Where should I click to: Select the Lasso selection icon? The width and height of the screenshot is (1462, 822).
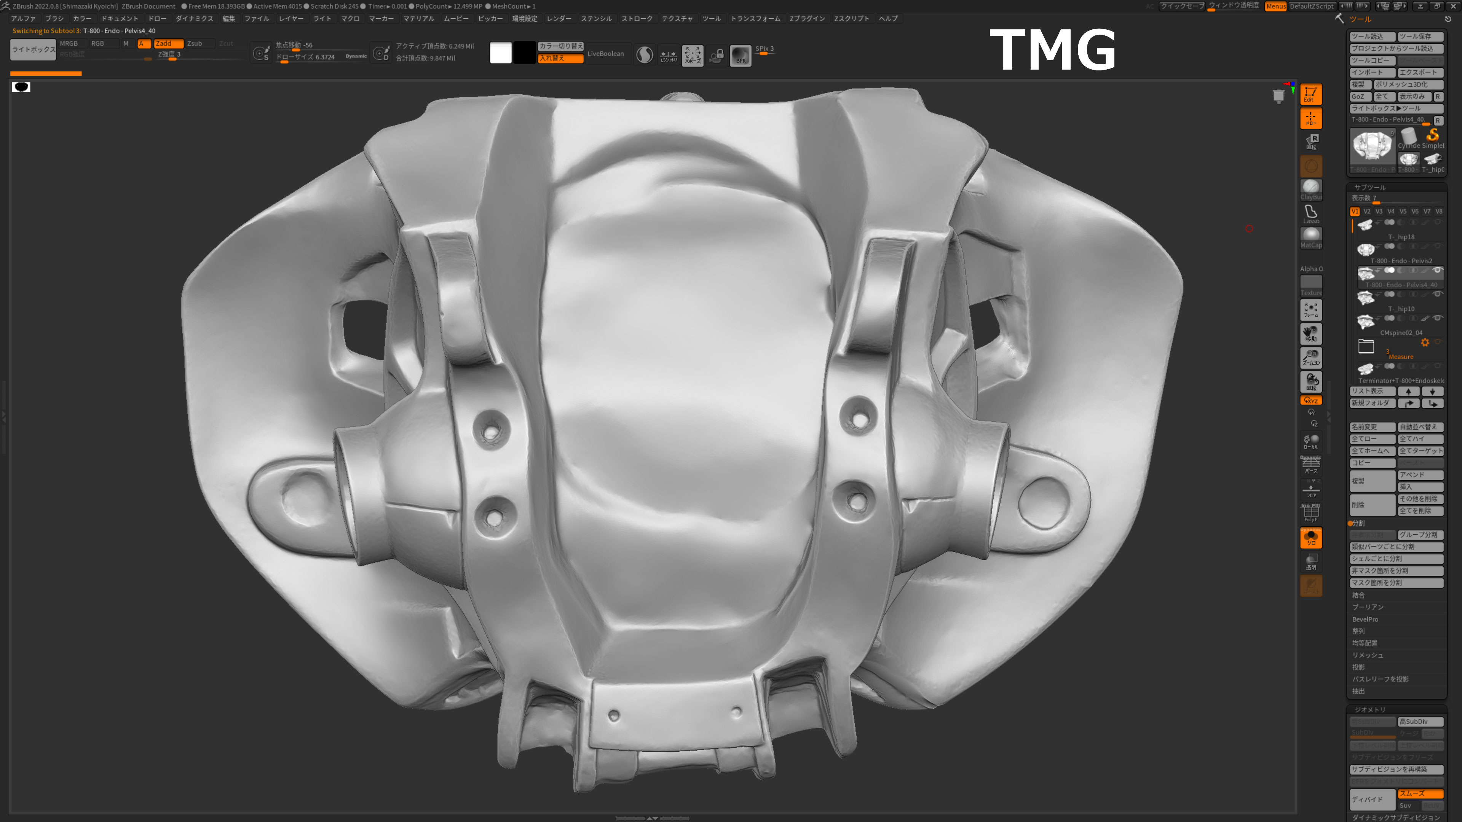[x=1310, y=214]
